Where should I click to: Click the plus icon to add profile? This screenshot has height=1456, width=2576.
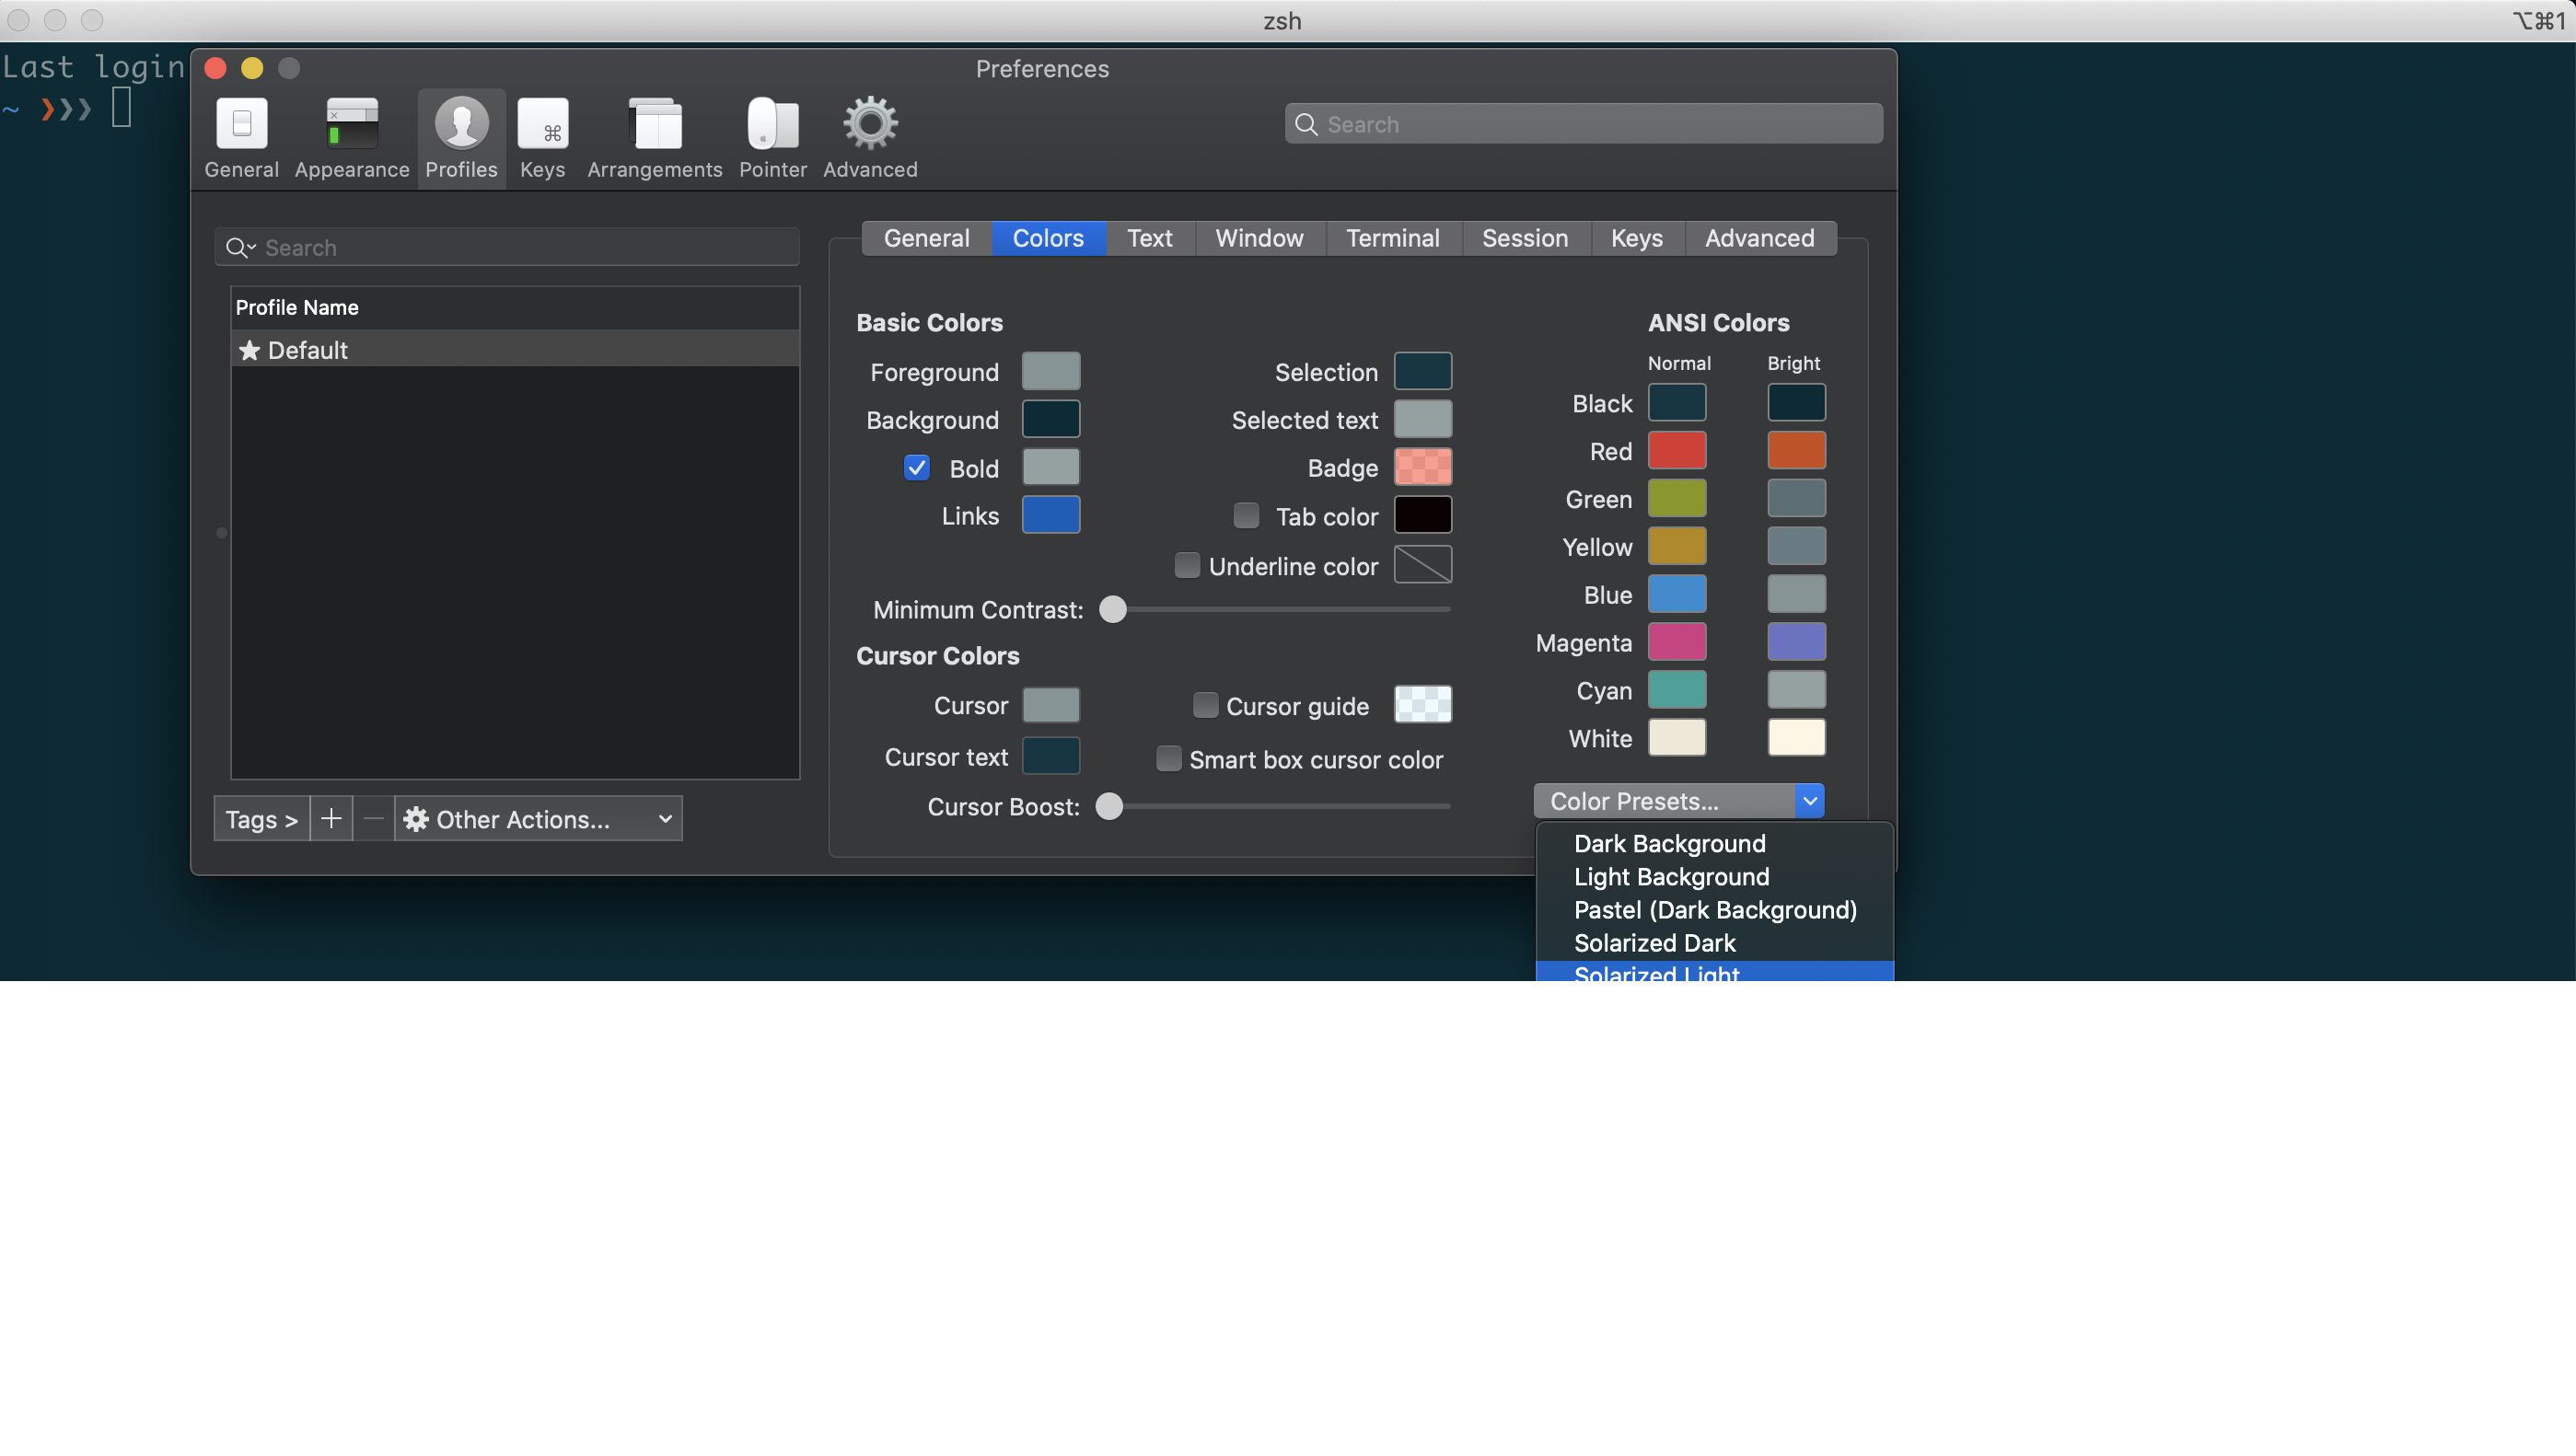331,819
